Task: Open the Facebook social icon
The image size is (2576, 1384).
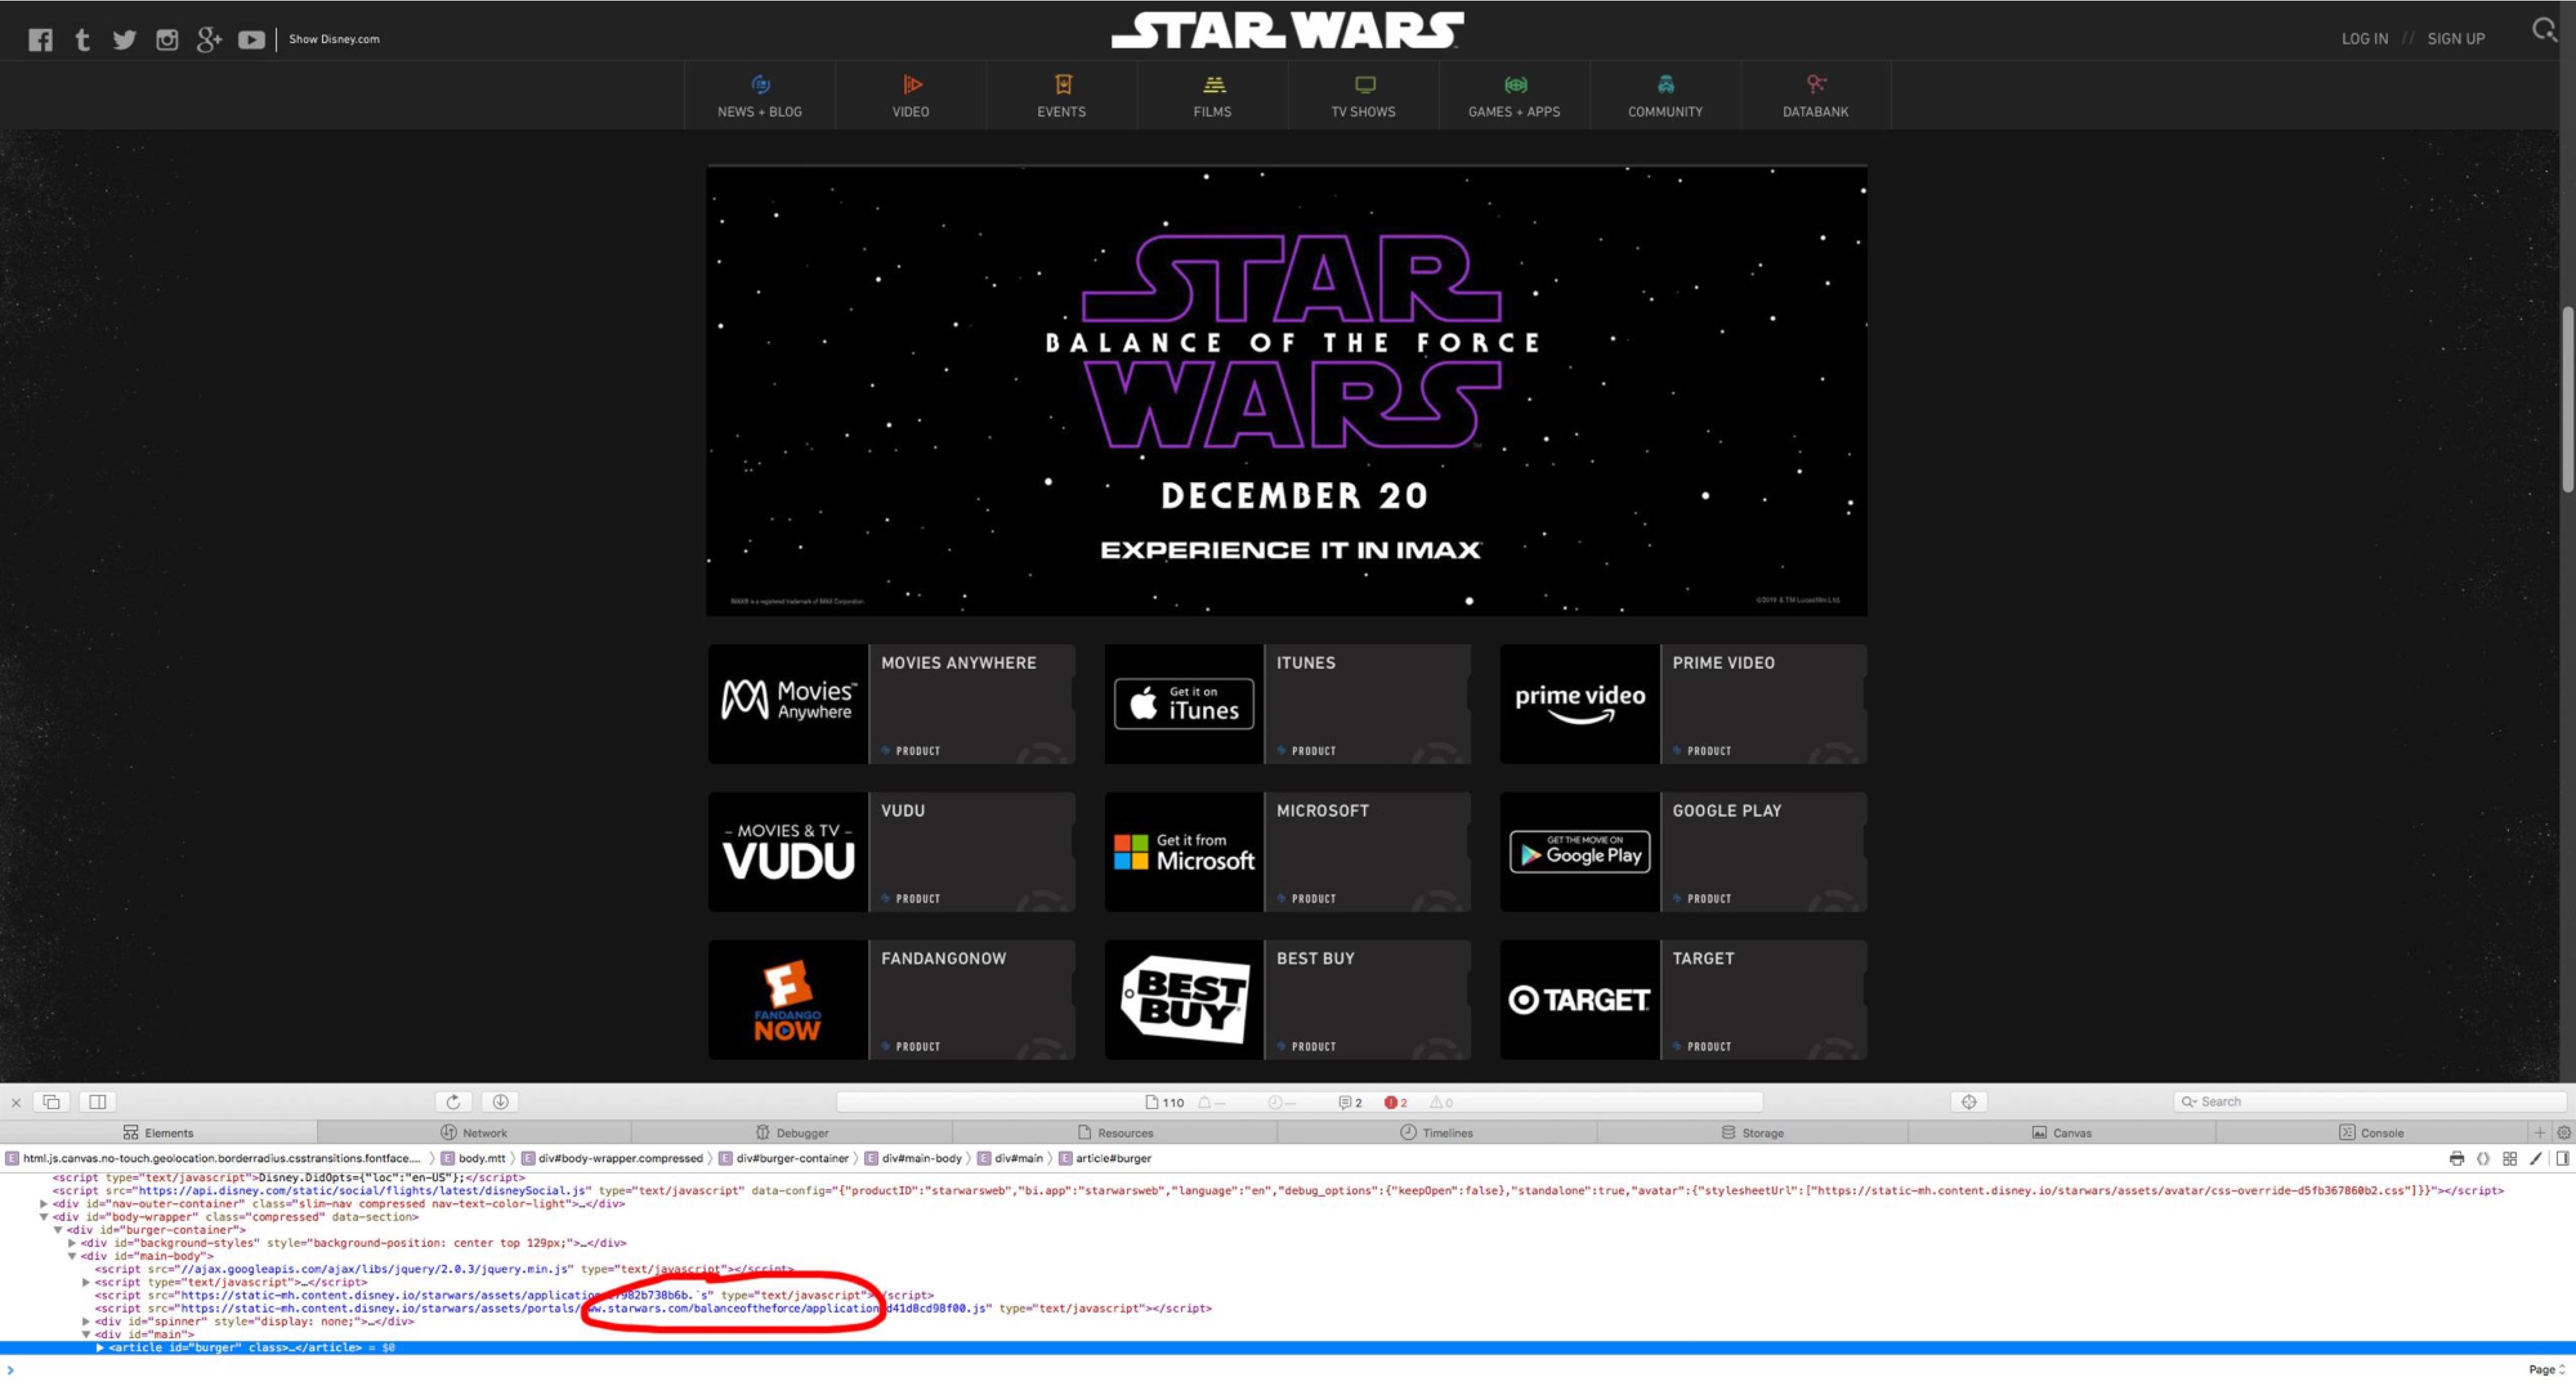Action: [40, 39]
